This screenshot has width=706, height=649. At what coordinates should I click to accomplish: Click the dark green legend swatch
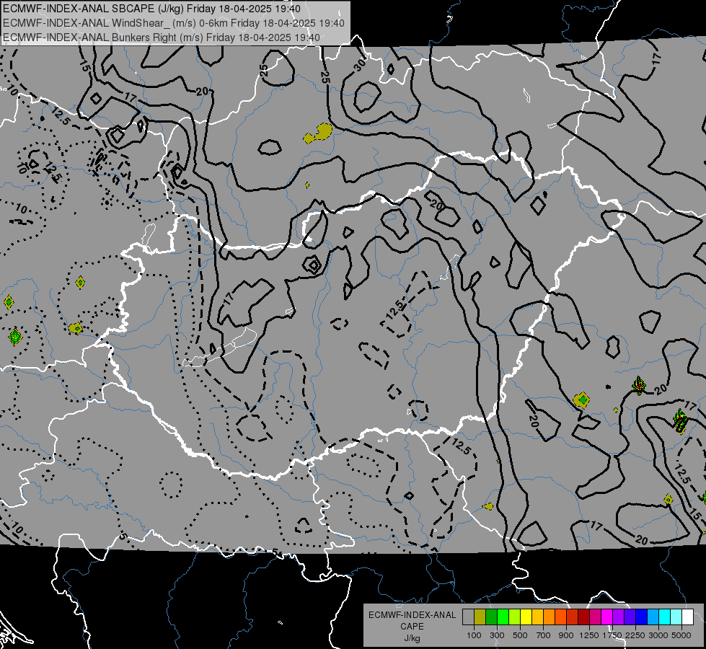pos(491,617)
